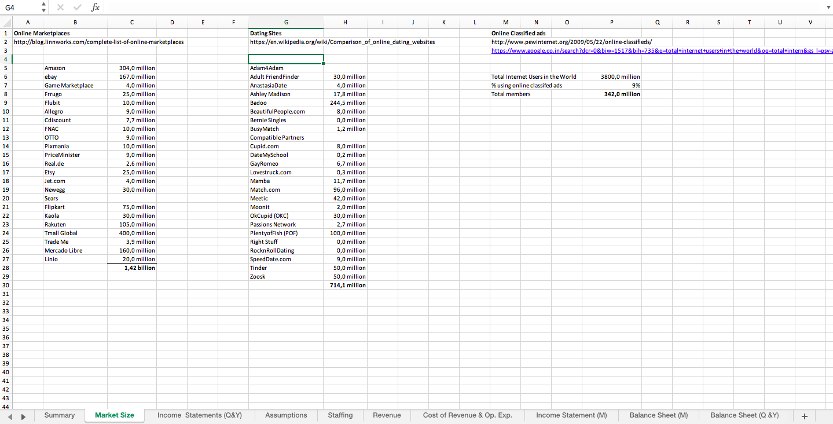Select the Game Marketplace cell
Image resolution: width=833 pixels, height=424 pixels.
[75, 85]
